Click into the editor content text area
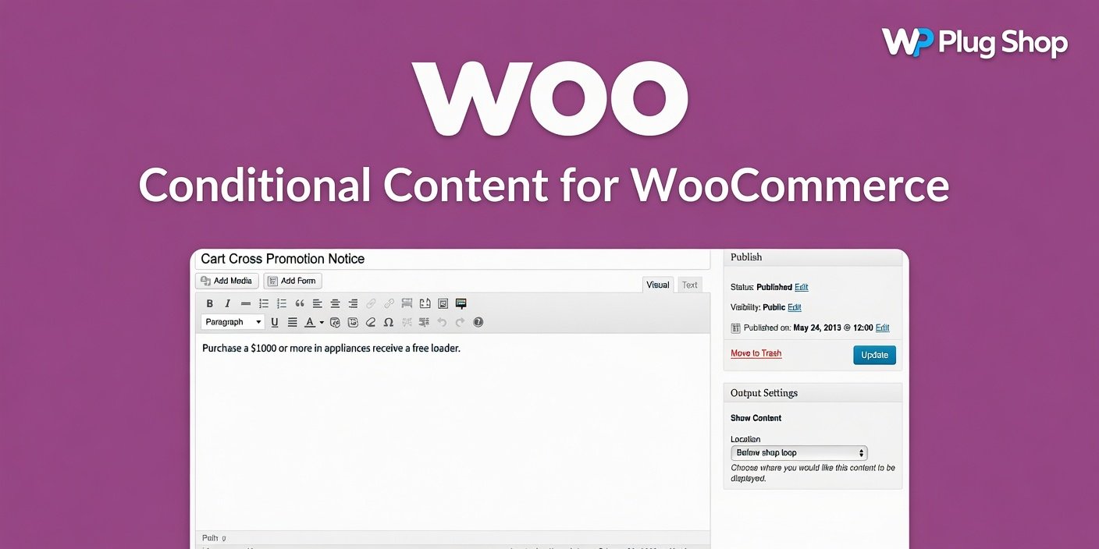1099x549 pixels. click(453, 433)
